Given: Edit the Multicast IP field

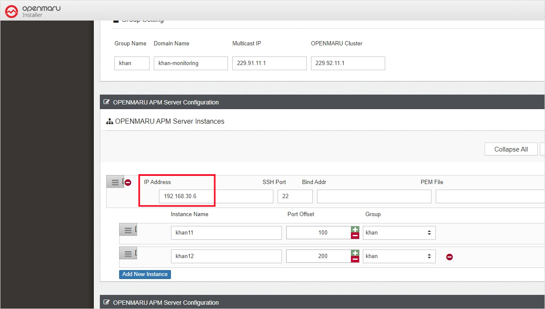Looking at the screenshot, I should point(269,63).
